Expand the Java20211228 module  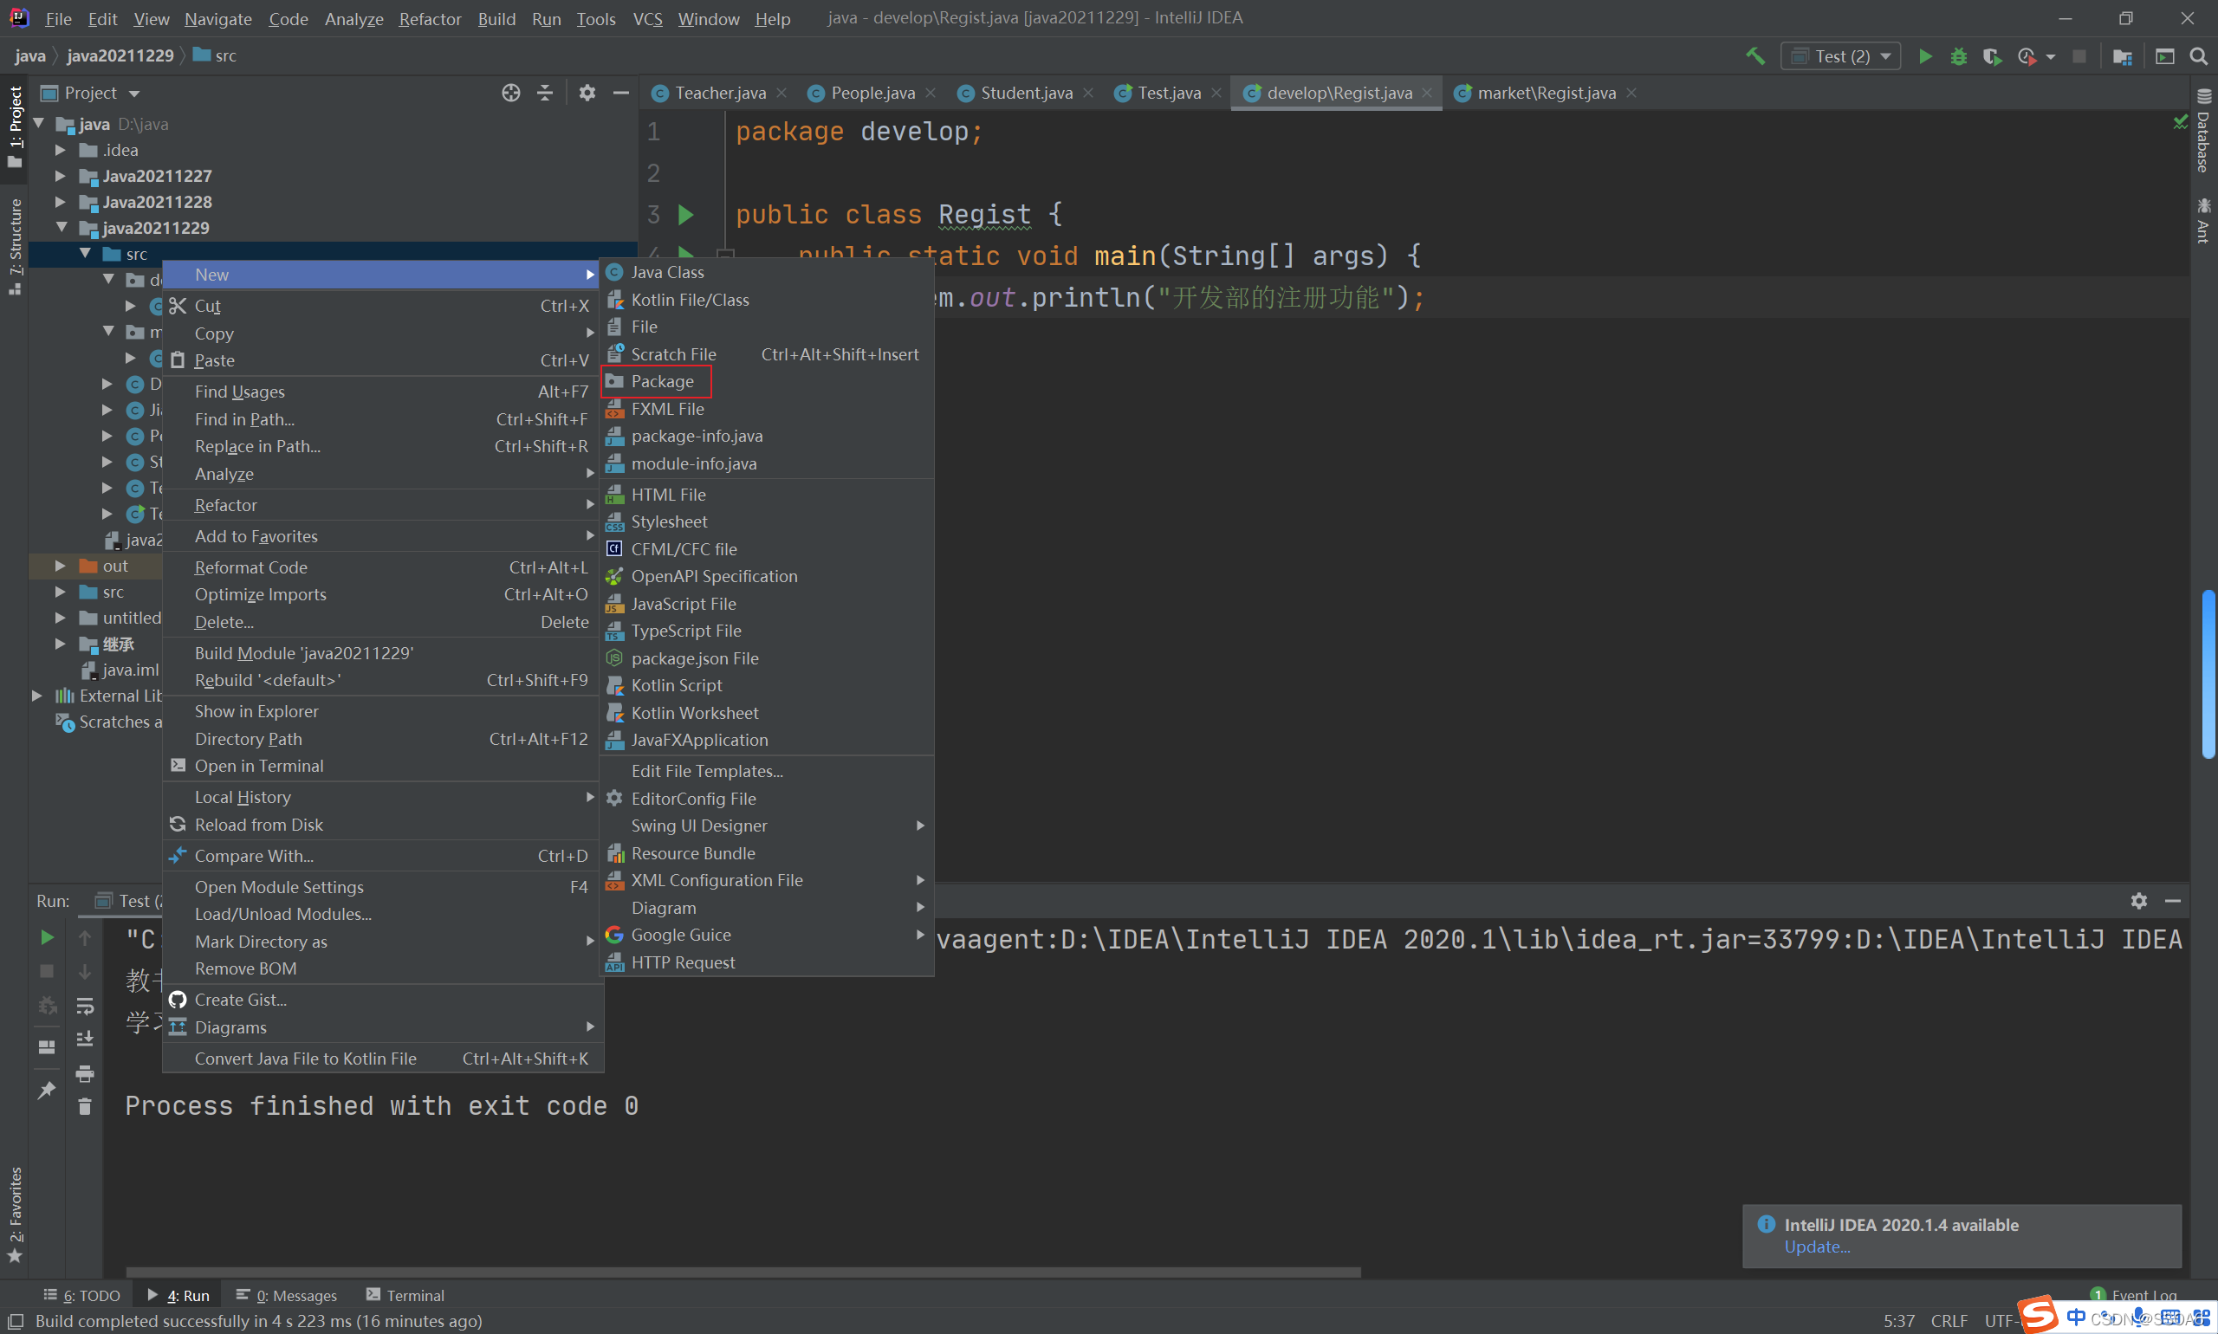61,202
